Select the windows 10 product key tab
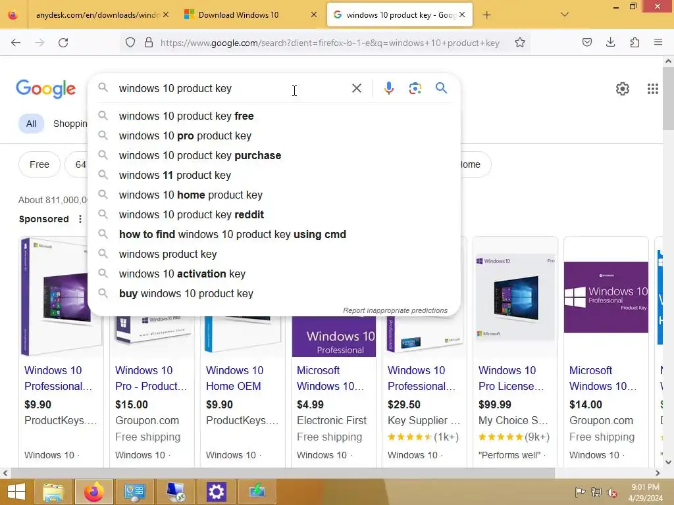 tap(400, 15)
